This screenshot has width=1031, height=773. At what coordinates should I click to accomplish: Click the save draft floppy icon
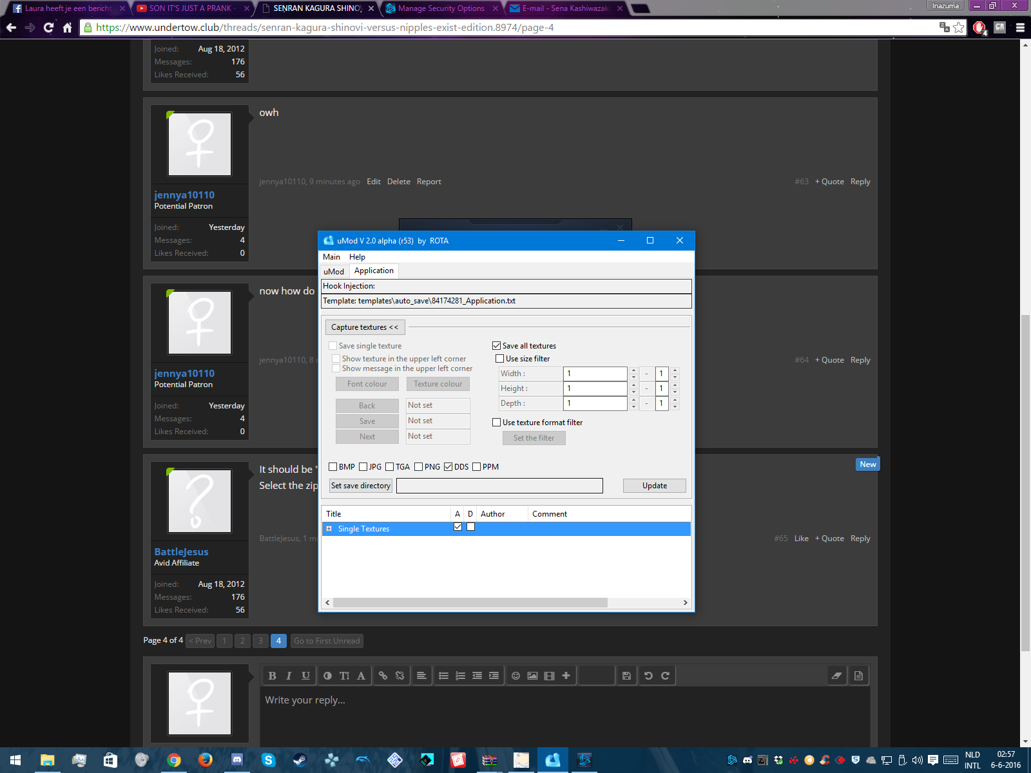pyautogui.click(x=626, y=676)
